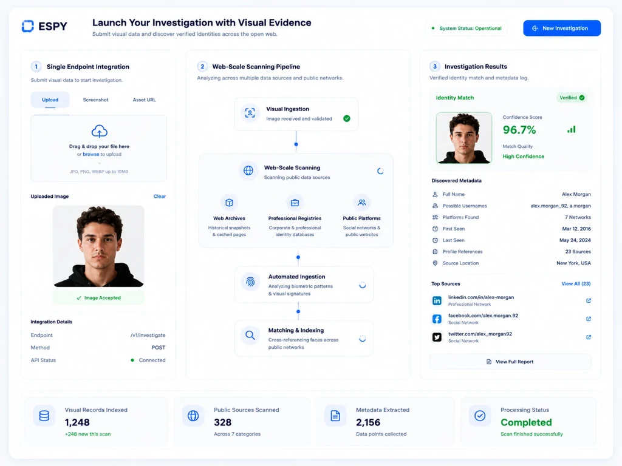The height and width of the screenshot is (466, 622).
Task: Switch to the Screenshot tab
Action: (x=95, y=100)
